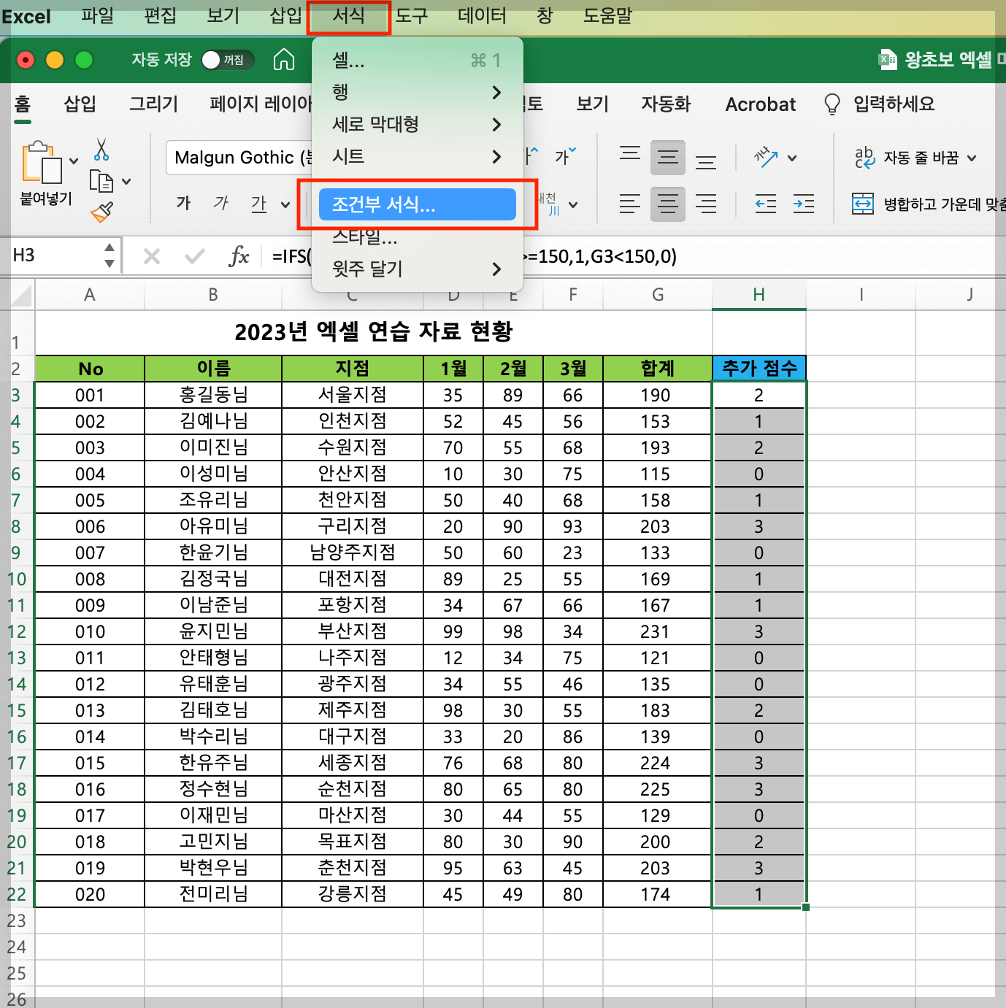Enable center horizontal alignment
This screenshot has height=1008, width=1006.
pos(667,204)
